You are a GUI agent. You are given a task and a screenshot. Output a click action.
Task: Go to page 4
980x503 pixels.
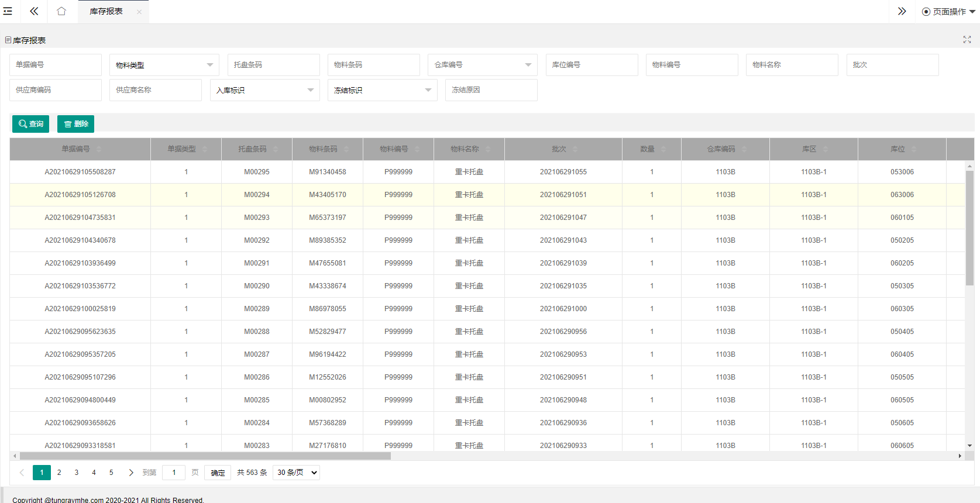click(x=94, y=473)
